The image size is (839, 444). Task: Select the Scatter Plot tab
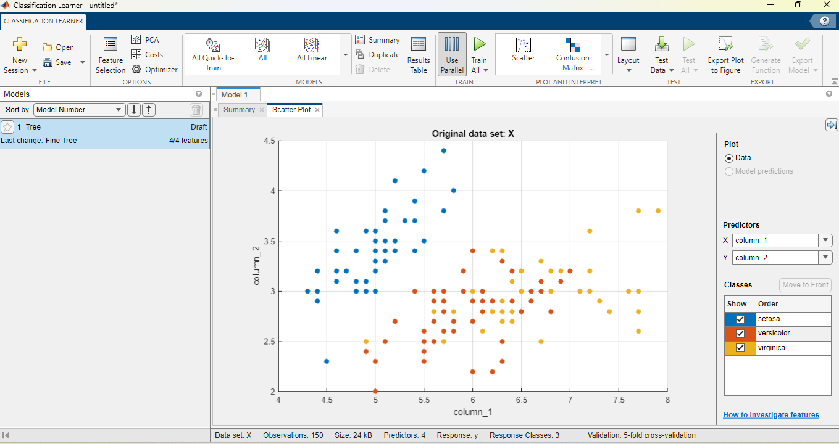[x=291, y=110]
